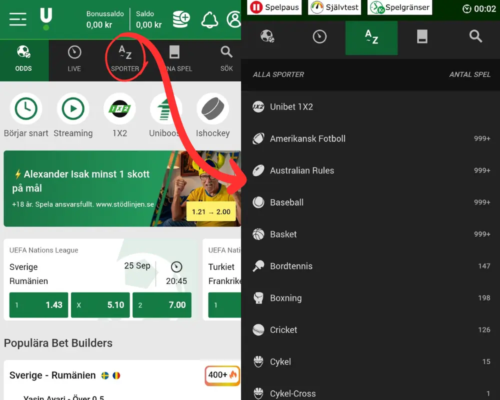Open Spelgränser limits button

point(399,7)
